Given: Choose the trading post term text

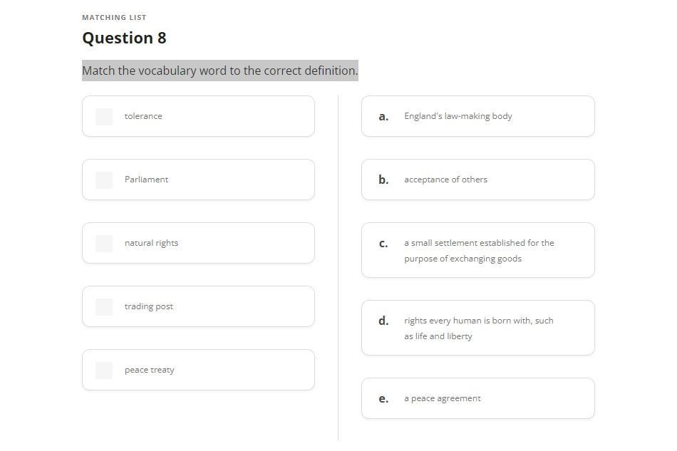Looking at the screenshot, I should (x=148, y=306).
